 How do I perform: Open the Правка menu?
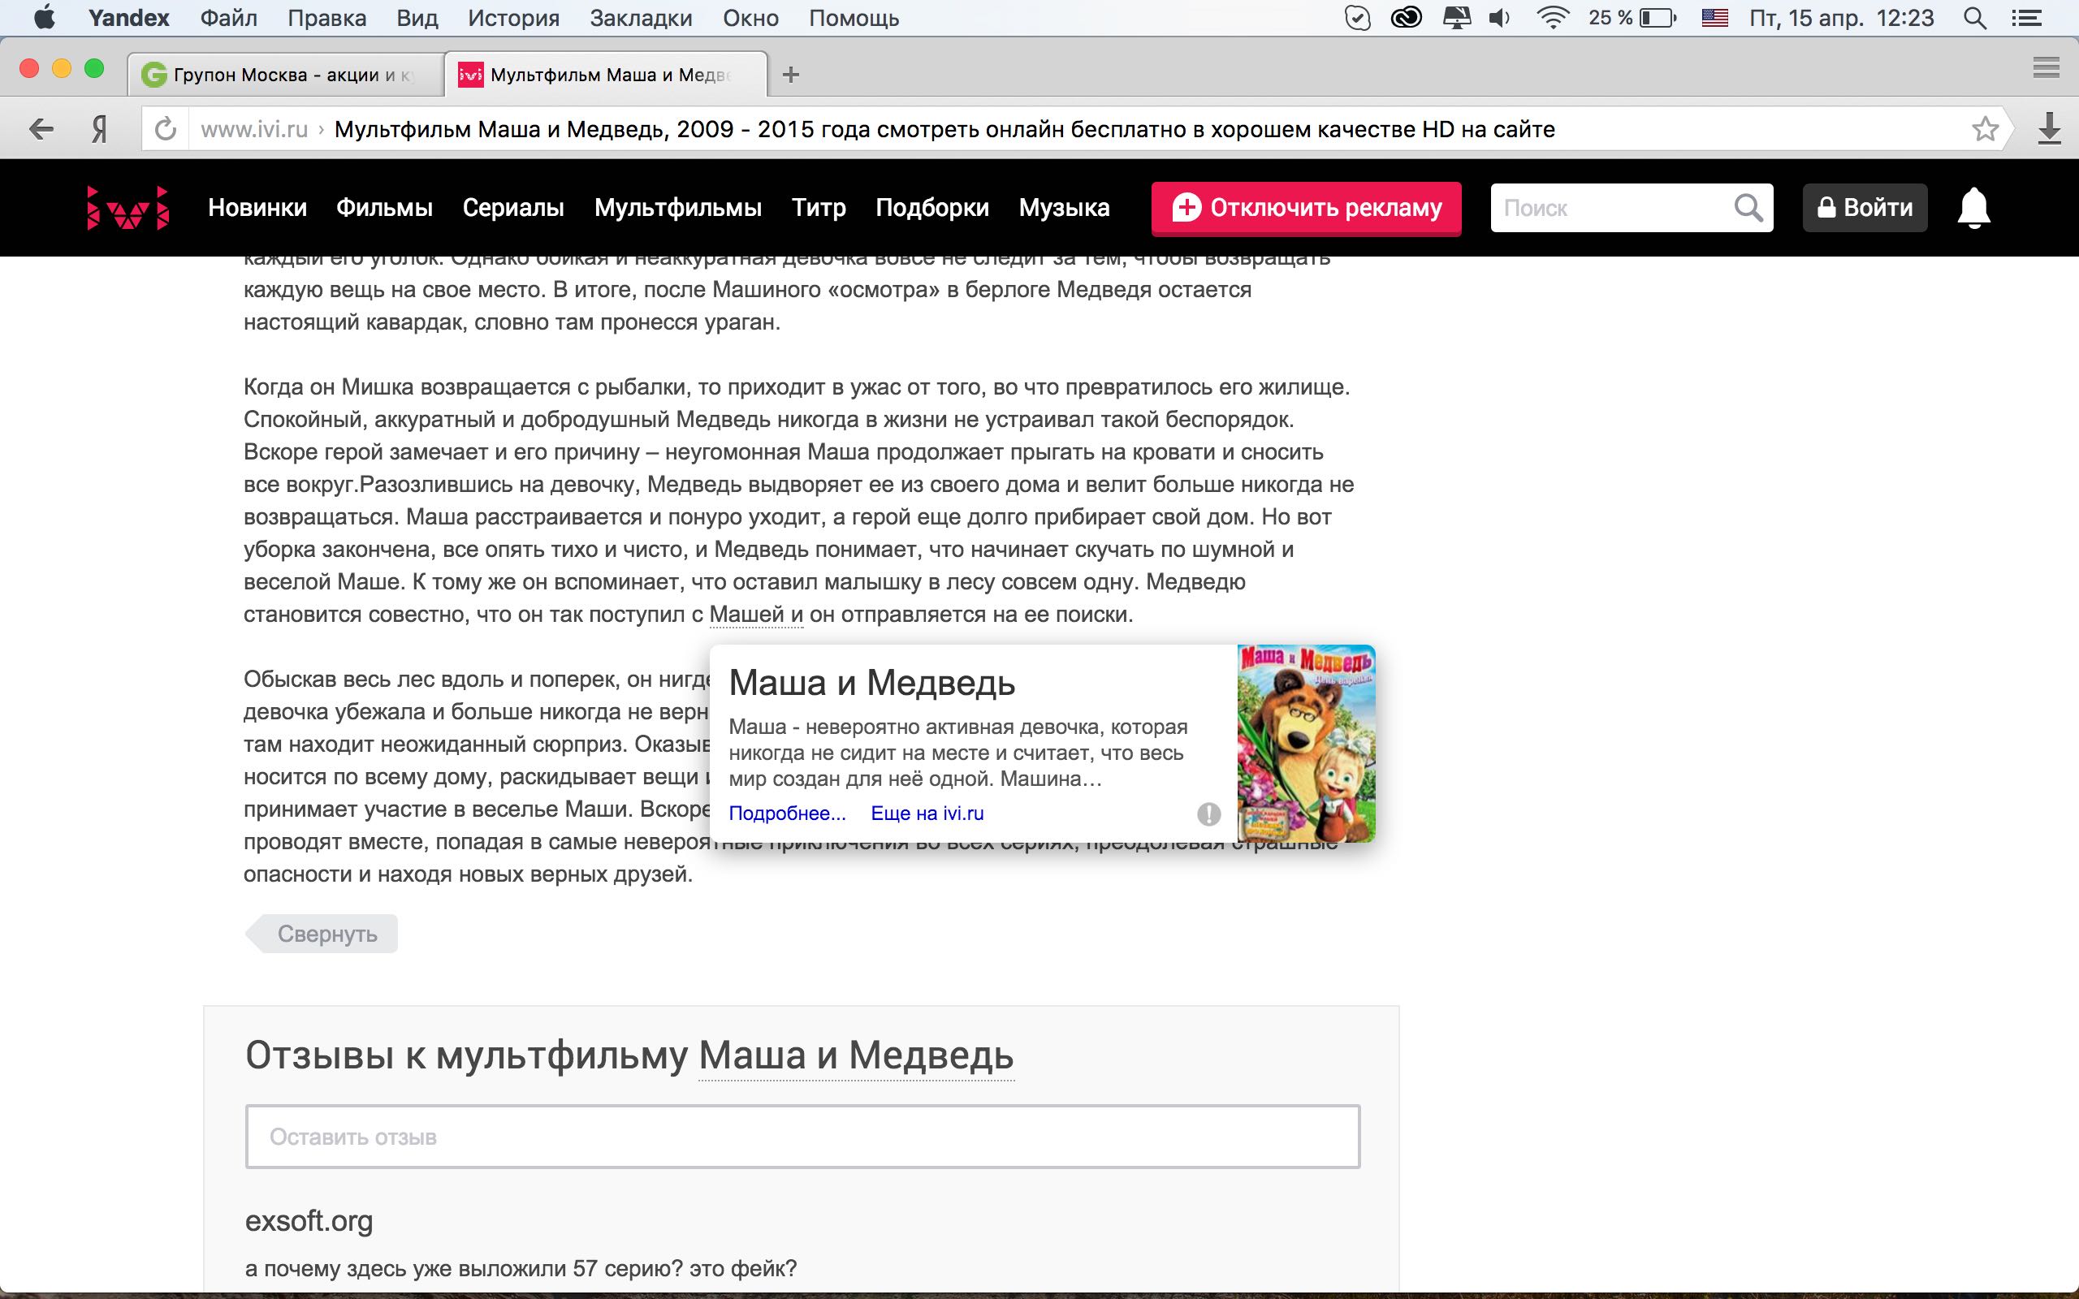point(326,18)
